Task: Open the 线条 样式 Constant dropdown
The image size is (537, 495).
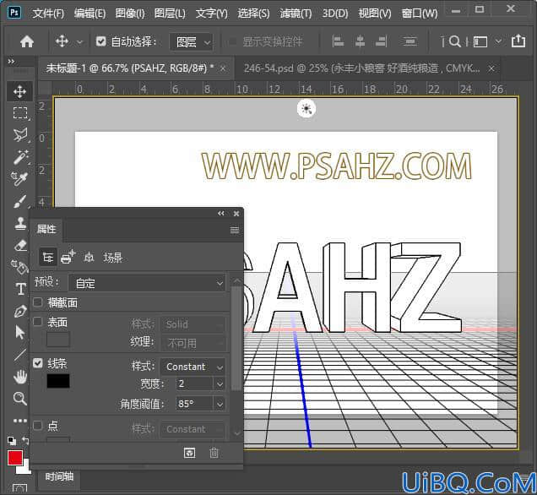Action: [x=193, y=367]
